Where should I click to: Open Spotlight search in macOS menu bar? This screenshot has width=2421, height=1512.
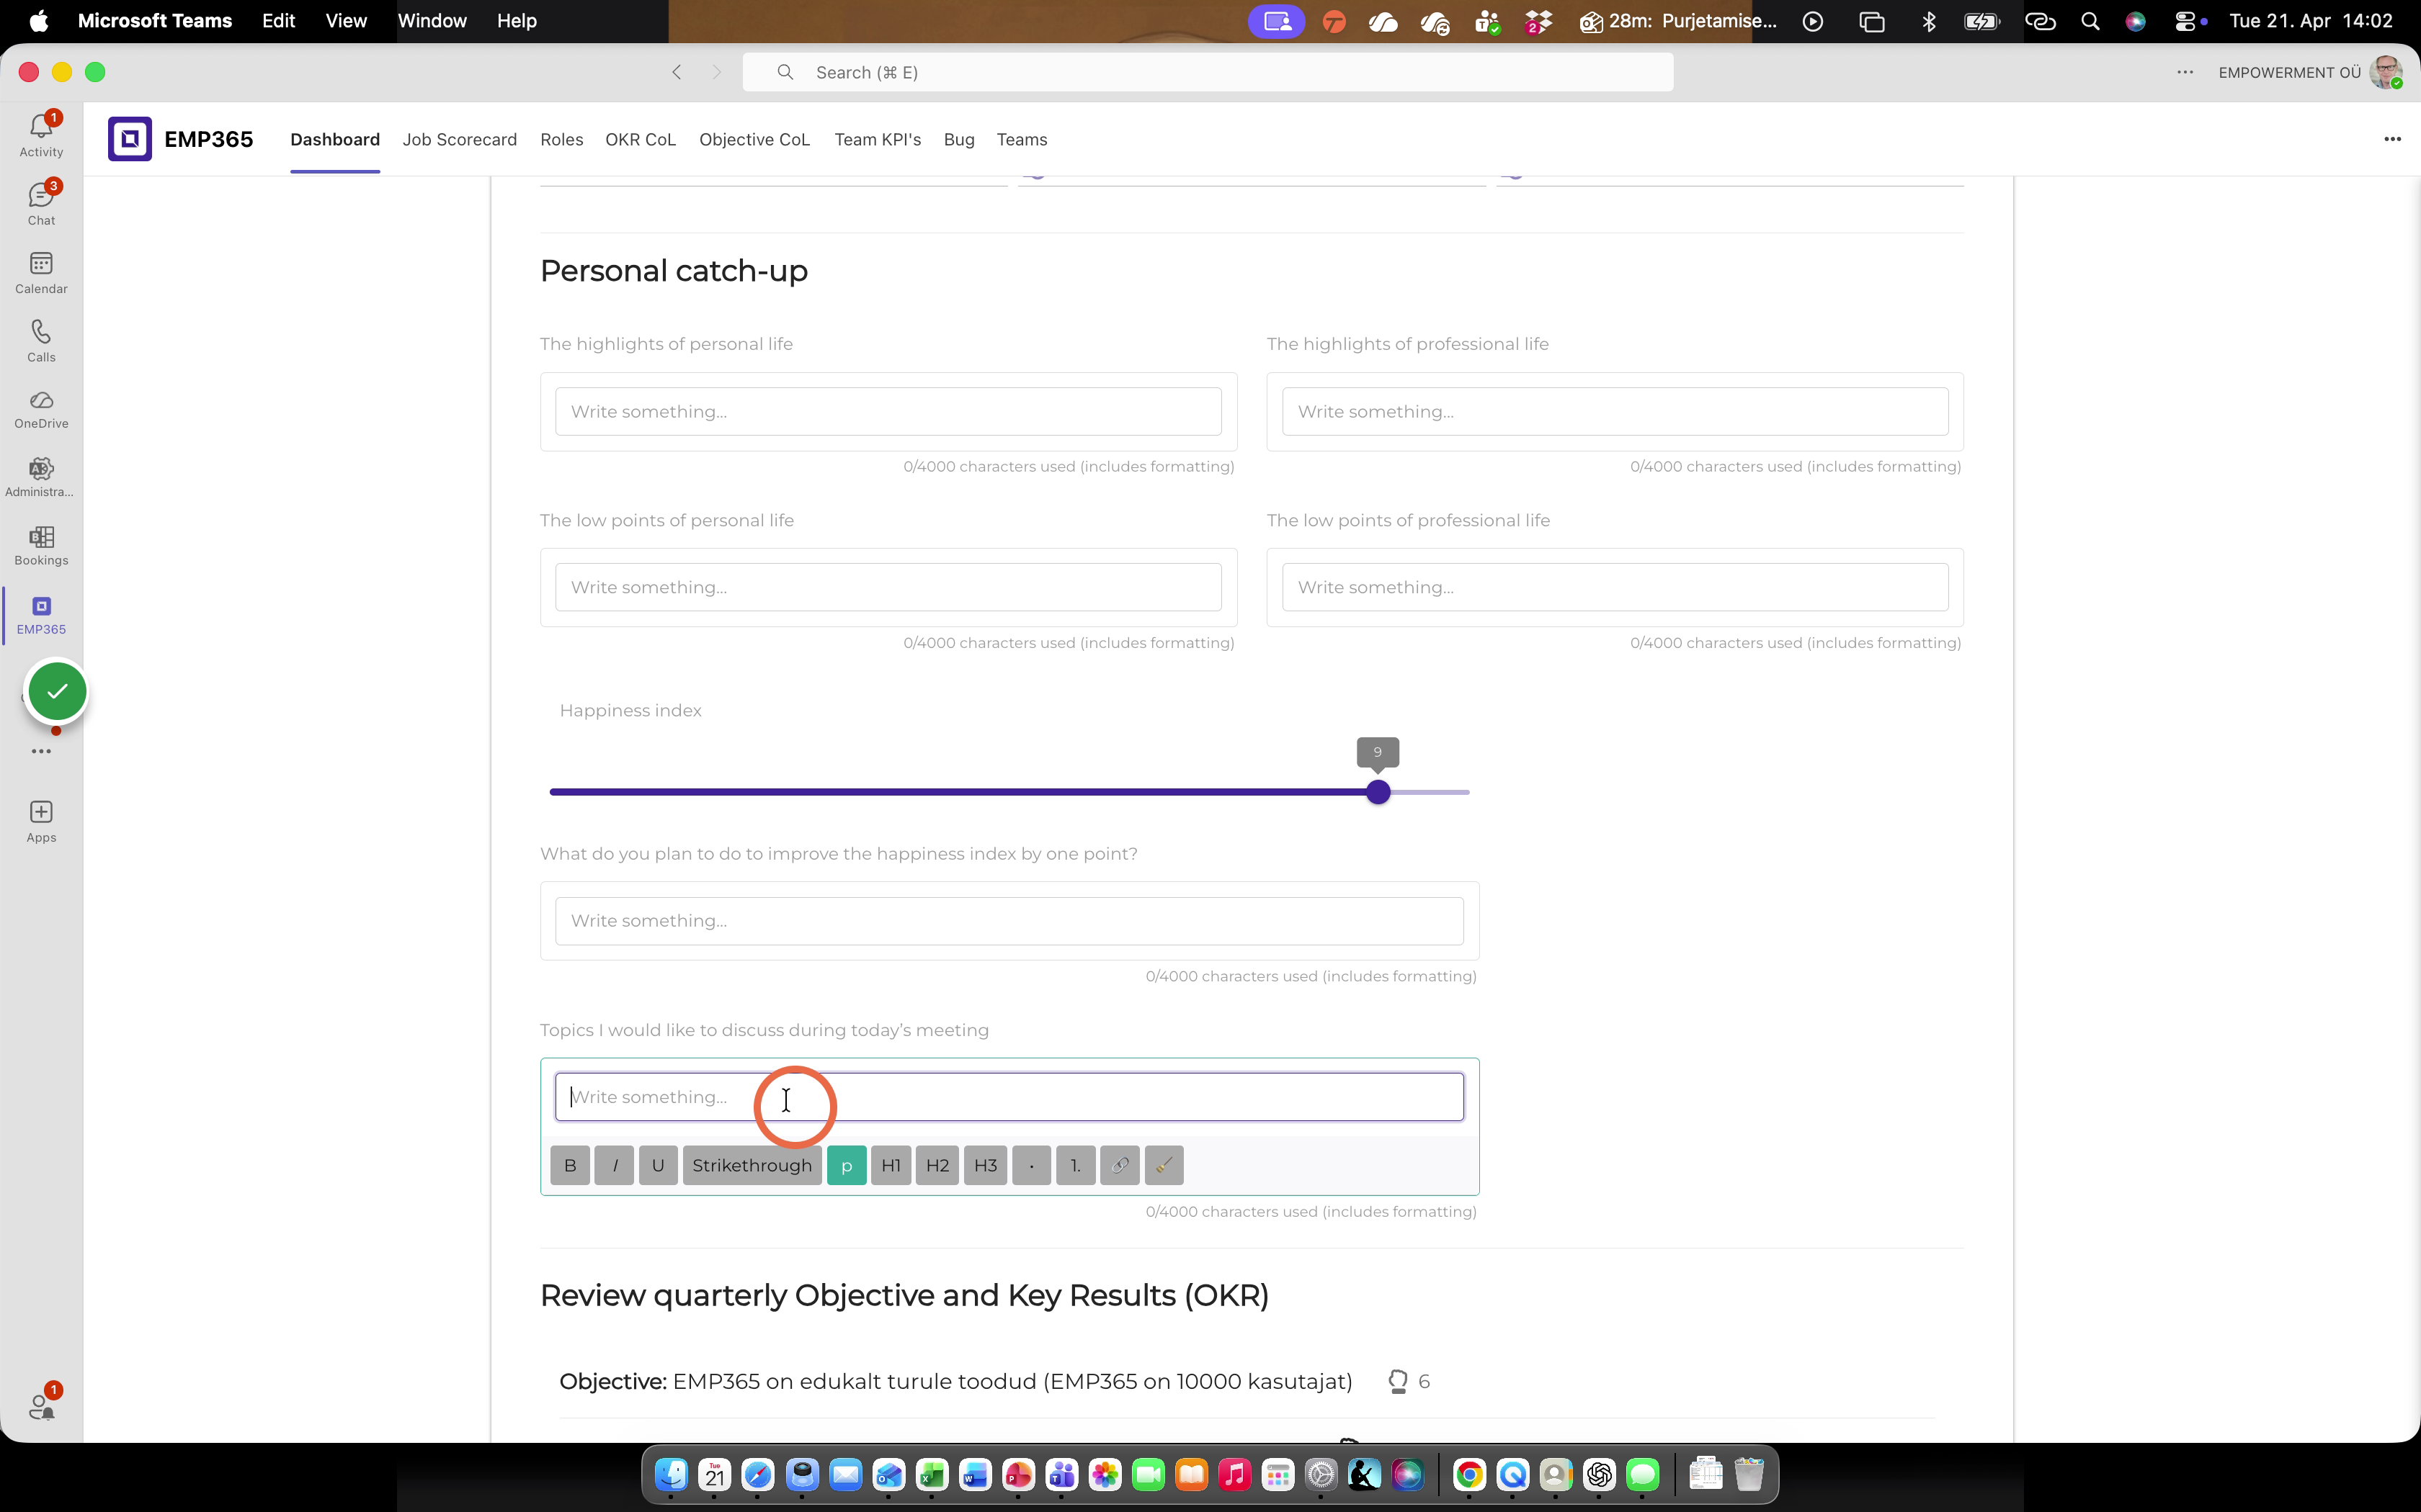point(2090,21)
